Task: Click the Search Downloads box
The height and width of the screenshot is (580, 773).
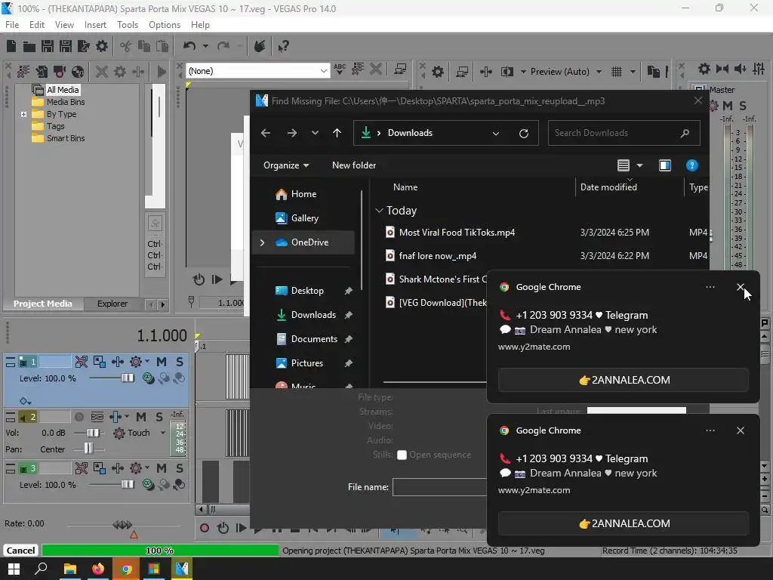Action: pyautogui.click(x=624, y=133)
